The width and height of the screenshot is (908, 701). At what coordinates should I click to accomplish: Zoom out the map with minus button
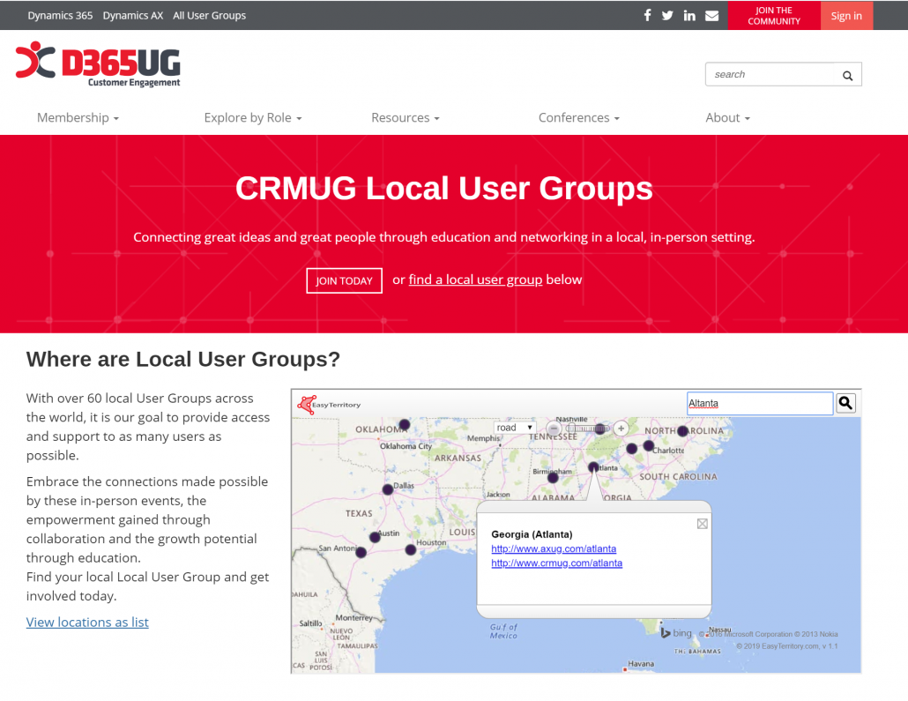pyautogui.click(x=554, y=429)
